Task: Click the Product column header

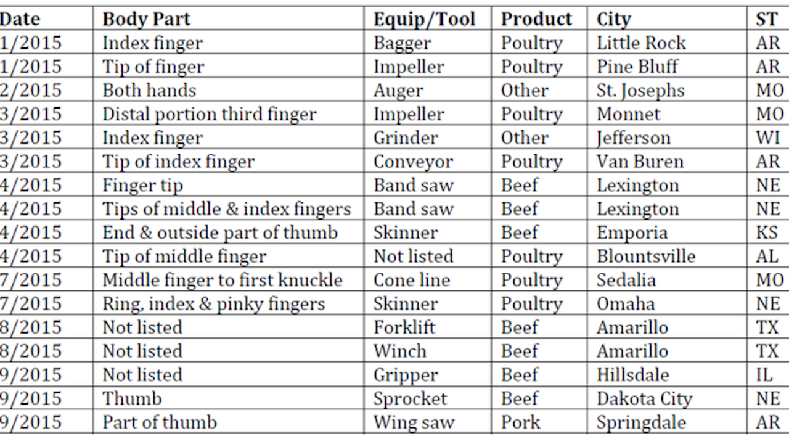Action: coord(536,19)
